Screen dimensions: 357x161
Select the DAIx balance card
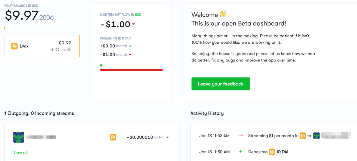coord(42,46)
